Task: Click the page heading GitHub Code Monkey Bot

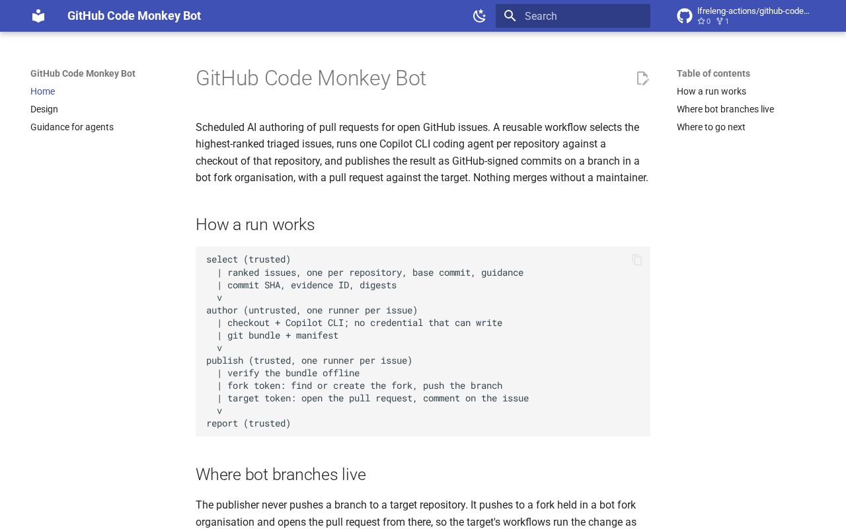Action: (x=311, y=78)
